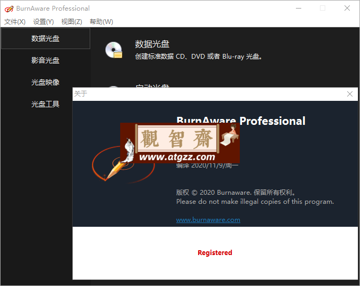Select the 光盘映像 sidebar category
Screen dimensions: 360x286
coord(45,82)
